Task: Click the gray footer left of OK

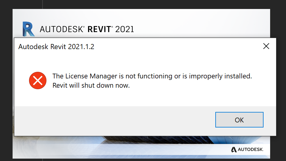Action: tap(114, 120)
